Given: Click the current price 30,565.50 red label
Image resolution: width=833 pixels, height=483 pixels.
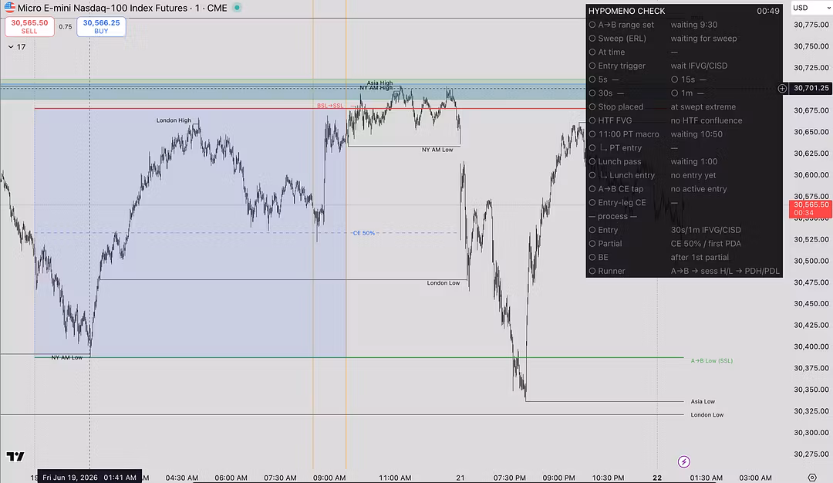Looking at the screenshot, I should point(811,209).
